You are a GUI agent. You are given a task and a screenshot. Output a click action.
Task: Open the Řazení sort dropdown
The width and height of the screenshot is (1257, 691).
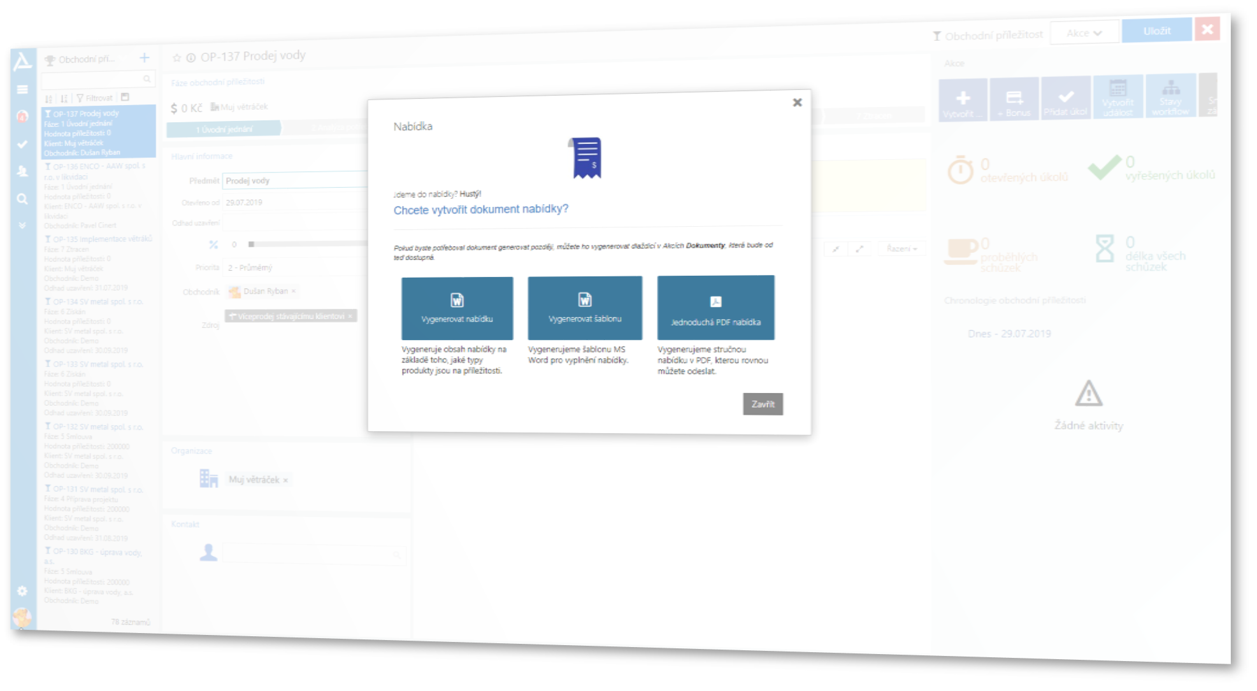point(901,248)
